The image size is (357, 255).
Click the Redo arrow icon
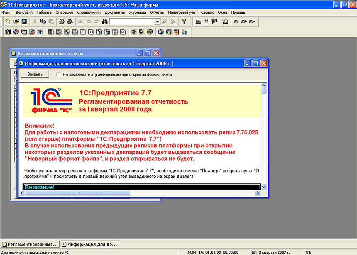(97, 22)
